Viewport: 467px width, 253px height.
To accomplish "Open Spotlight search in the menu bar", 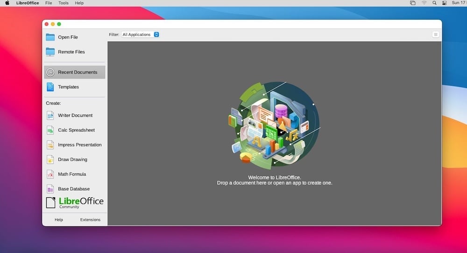I will 434,3.
